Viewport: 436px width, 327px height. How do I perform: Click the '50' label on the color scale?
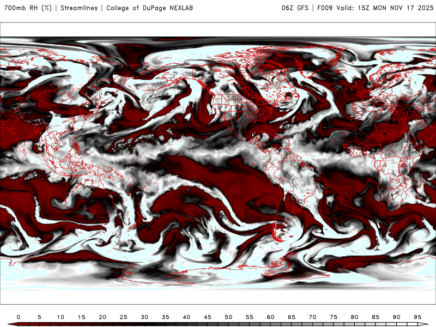click(228, 317)
